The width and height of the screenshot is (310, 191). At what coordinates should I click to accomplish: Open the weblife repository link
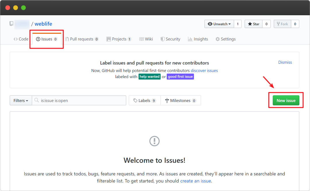point(43,24)
